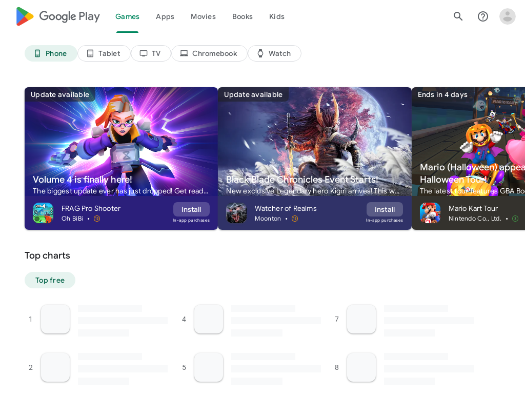Click the placeholder icon for chart rank 1
525x394 pixels.
(x=55, y=319)
